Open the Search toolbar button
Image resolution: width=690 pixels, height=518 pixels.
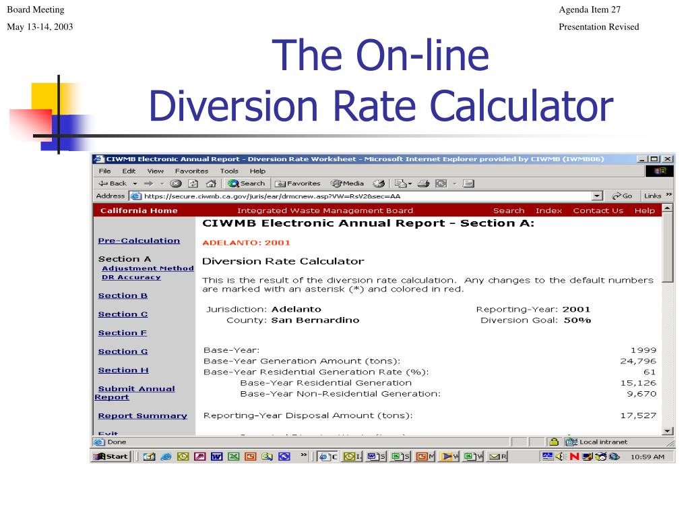pos(247,183)
